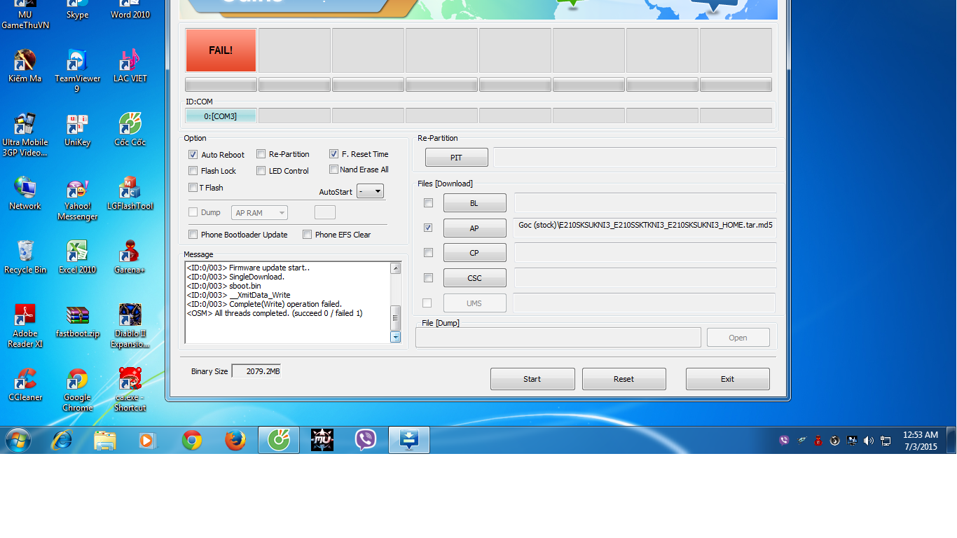The width and height of the screenshot is (957, 538).
Task: Enable Nand Erase All checkbox
Action: [333, 170]
